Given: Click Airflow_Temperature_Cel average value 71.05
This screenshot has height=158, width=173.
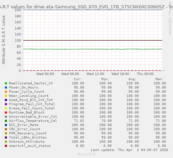Looking at the screenshot, I should 134,121.
